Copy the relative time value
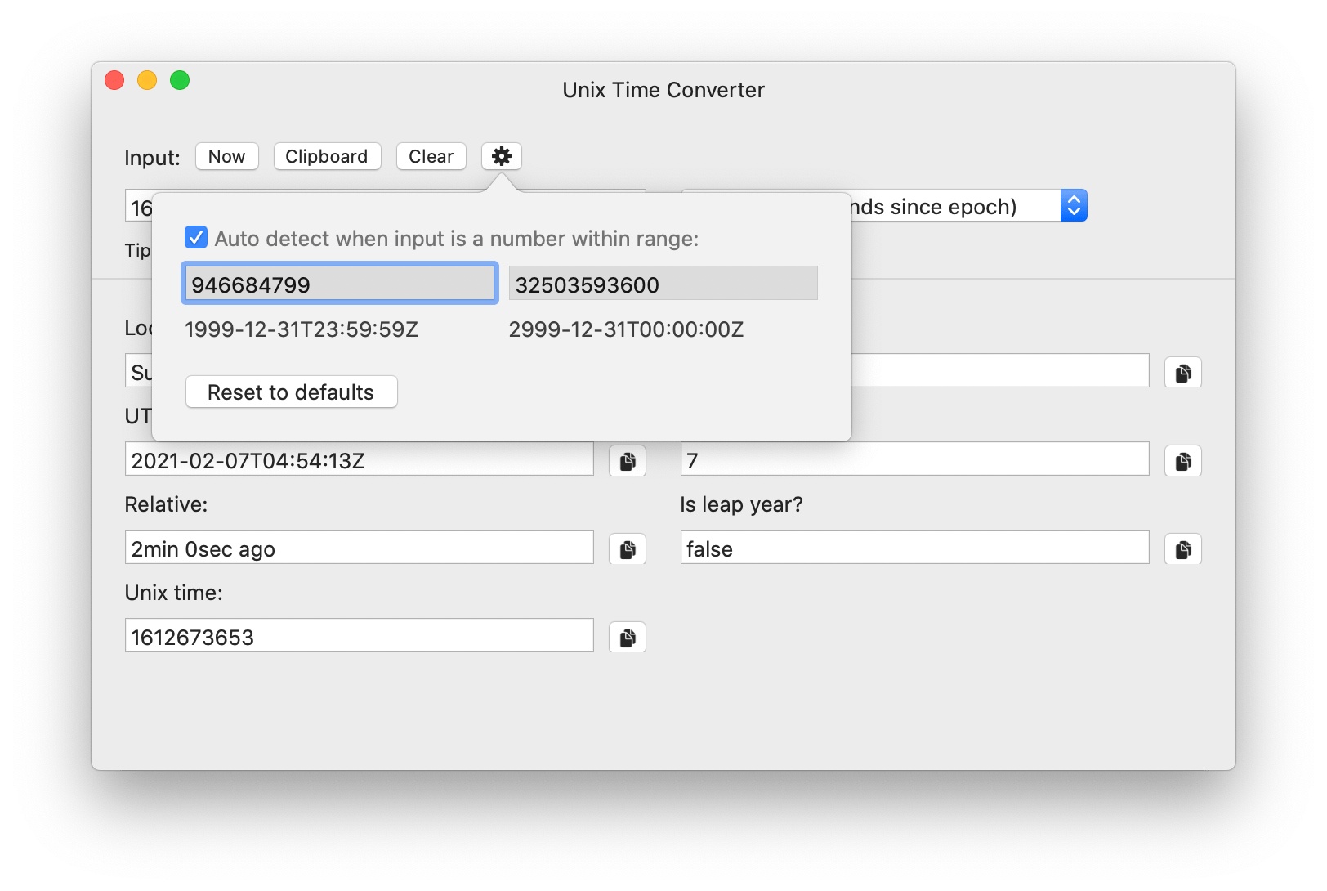1327x891 pixels. tap(626, 548)
